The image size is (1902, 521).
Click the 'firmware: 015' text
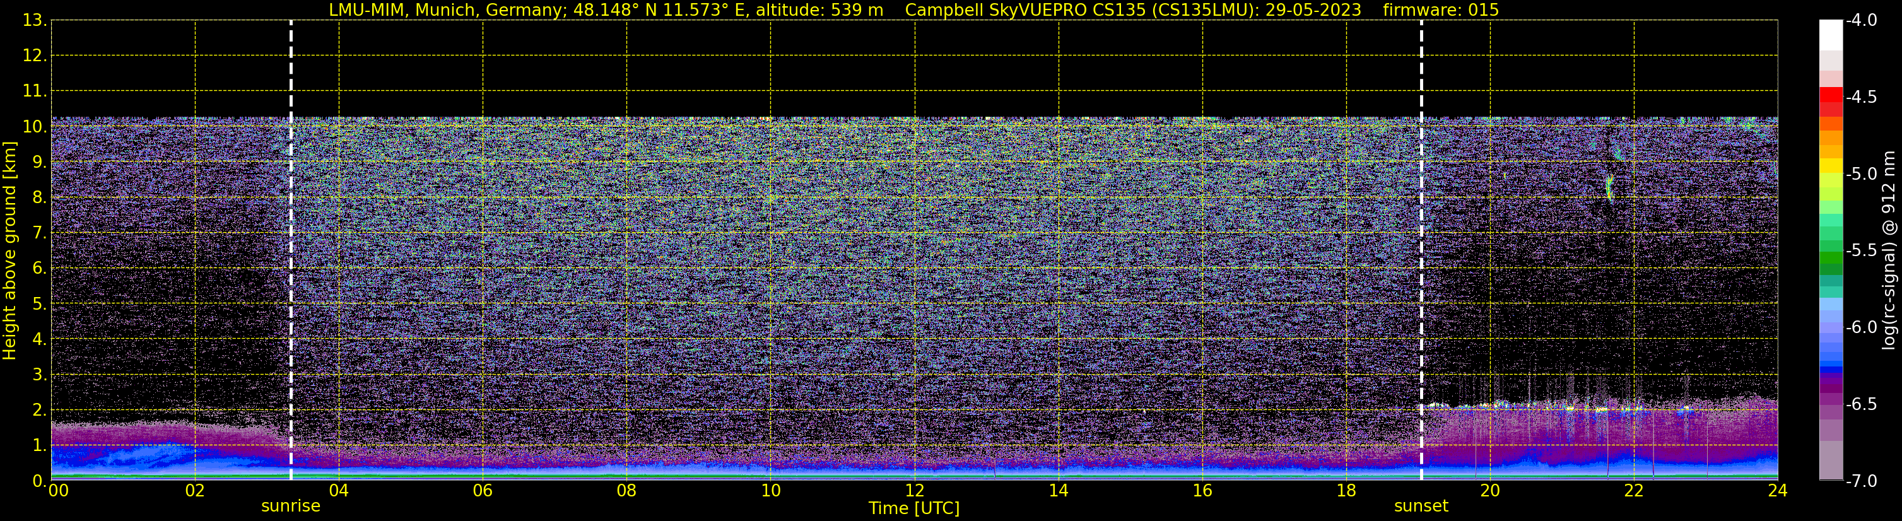(x=1440, y=9)
